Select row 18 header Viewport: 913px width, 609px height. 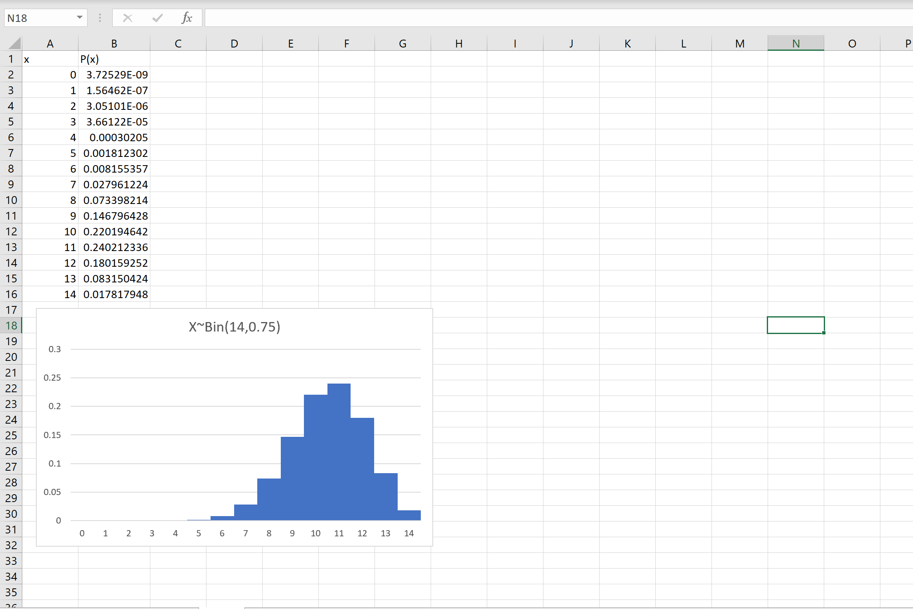point(11,326)
